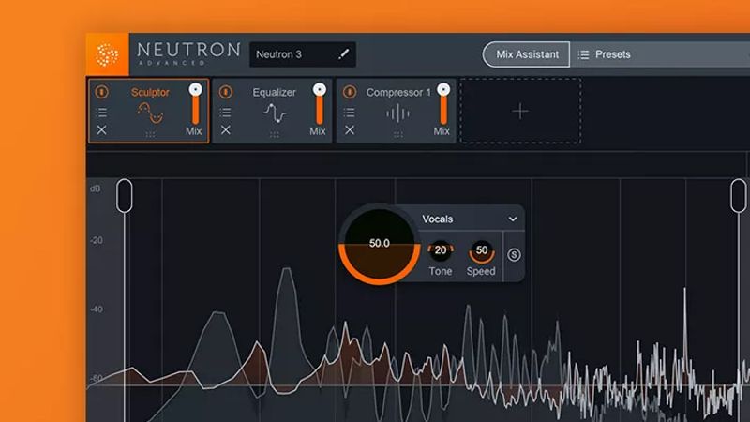Image resolution: width=750 pixels, height=422 pixels.
Task: Open the Sculptor module preset list icon
Action: (101, 113)
